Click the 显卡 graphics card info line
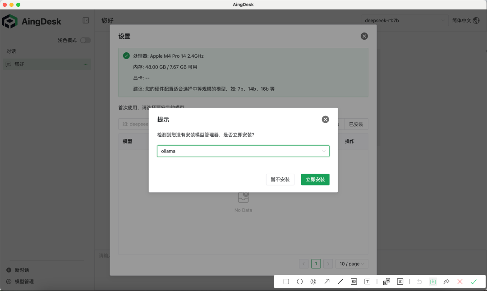 tap(141, 78)
